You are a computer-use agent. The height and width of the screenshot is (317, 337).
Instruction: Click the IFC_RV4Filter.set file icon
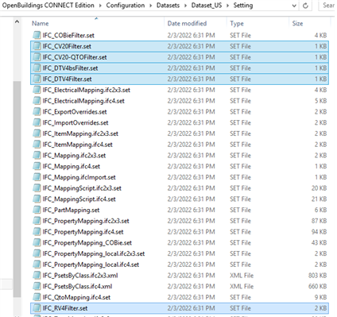pyautogui.click(x=37, y=308)
